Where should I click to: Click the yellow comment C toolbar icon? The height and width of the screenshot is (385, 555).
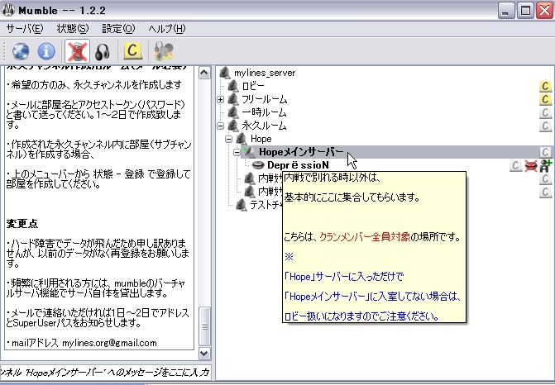(132, 51)
